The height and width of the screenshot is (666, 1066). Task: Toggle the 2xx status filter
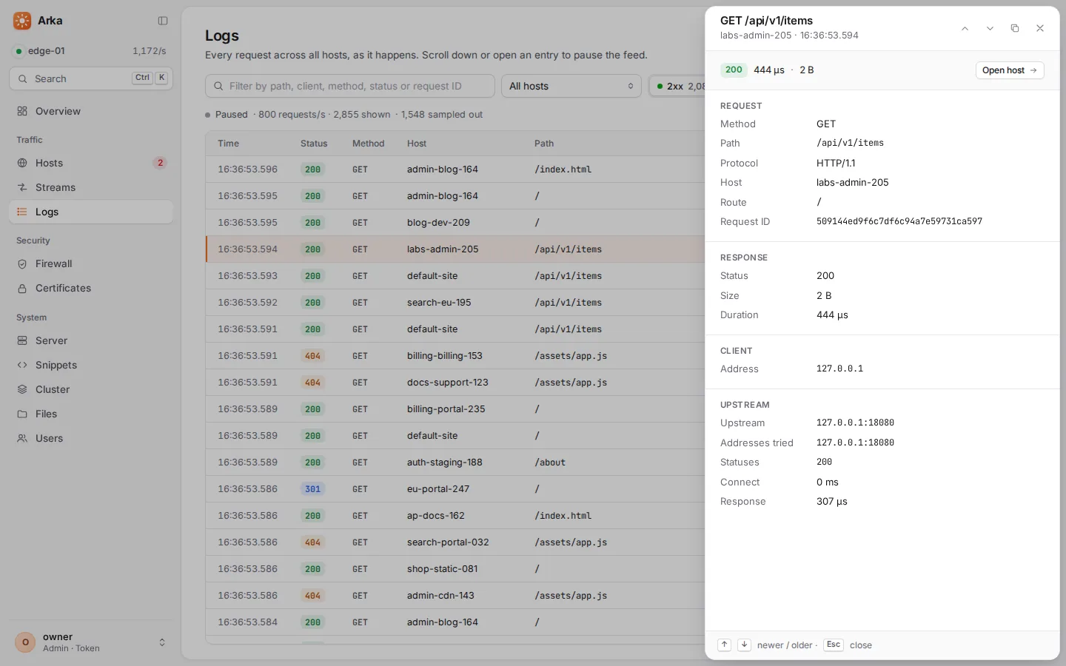pos(677,86)
